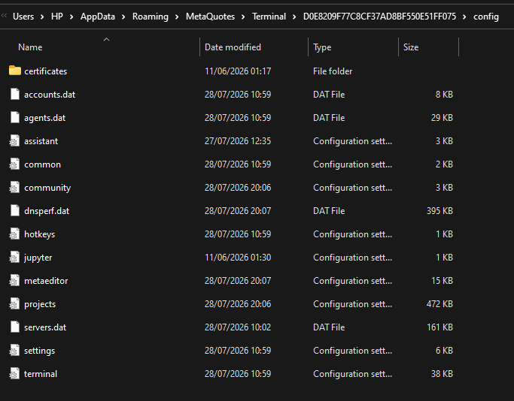Select the agents.dat file name
Image resolution: width=514 pixels, height=401 pixels.
(x=44, y=118)
